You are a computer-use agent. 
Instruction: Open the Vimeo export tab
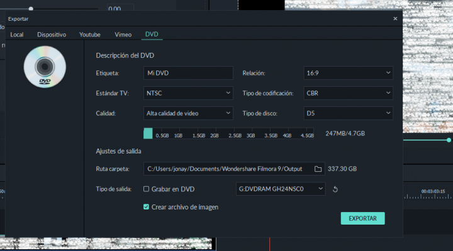coord(123,35)
